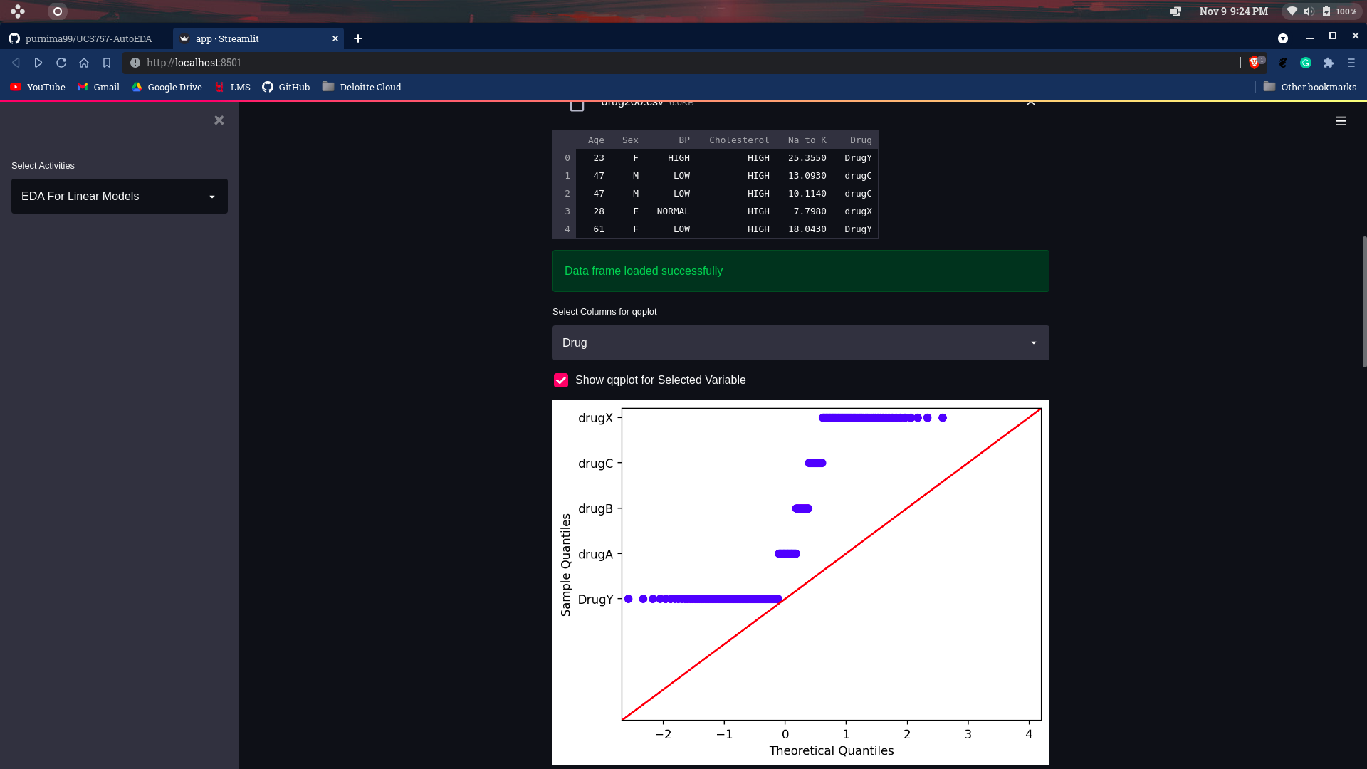The image size is (1367, 769).
Task: Open the browser extensions puzzle icon
Action: 1329,63
